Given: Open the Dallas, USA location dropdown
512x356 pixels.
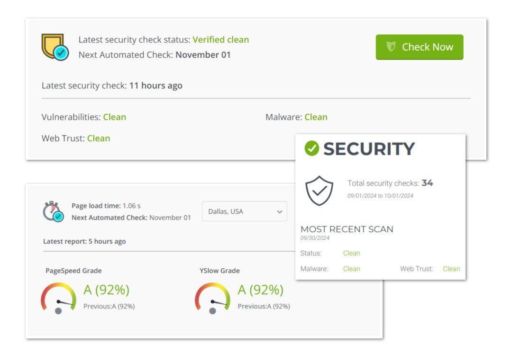Looking at the screenshot, I should [x=244, y=211].
